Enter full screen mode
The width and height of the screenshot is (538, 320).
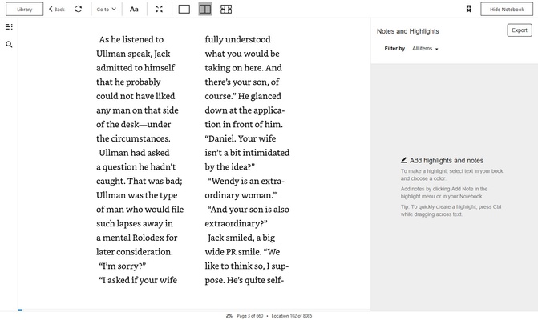pyautogui.click(x=159, y=10)
